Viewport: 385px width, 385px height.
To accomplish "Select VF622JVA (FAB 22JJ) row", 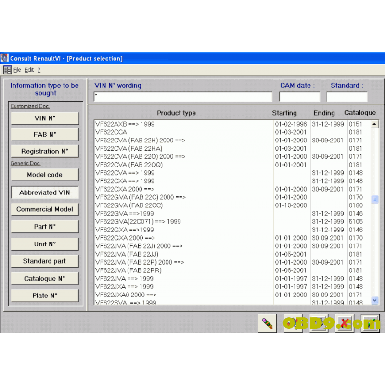I will click(232, 254).
